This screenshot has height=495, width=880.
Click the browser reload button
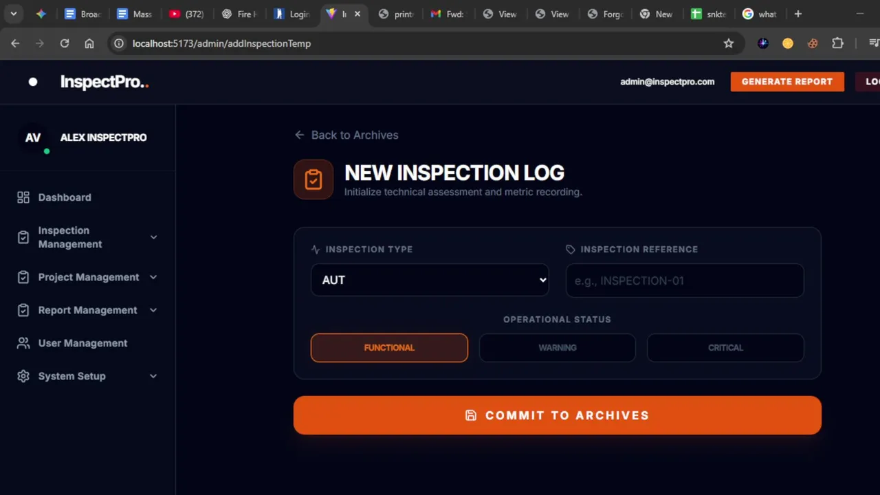[65, 43]
